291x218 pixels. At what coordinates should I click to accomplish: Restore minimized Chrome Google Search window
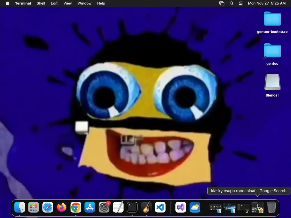[x=257, y=208]
